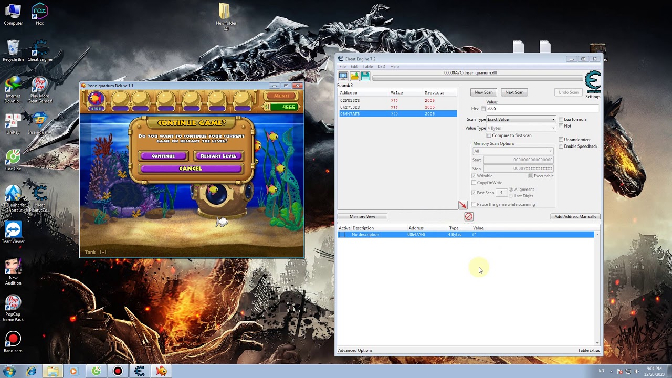Enable the Lua formula checkbox
The width and height of the screenshot is (672, 378).
point(561,119)
